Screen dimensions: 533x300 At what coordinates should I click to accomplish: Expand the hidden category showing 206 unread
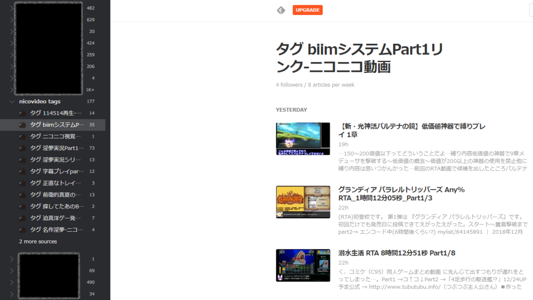tap(12, 66)
